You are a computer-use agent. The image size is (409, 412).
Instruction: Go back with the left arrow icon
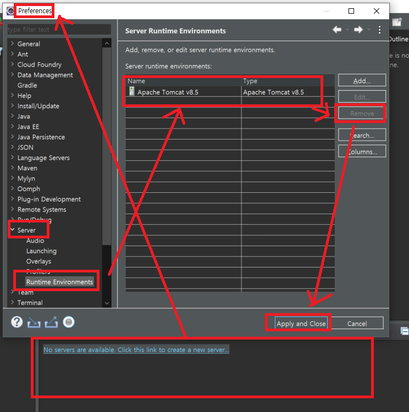(x=337, y=30)
